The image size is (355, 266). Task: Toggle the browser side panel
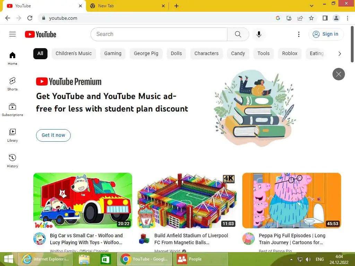tap(325, 18)
